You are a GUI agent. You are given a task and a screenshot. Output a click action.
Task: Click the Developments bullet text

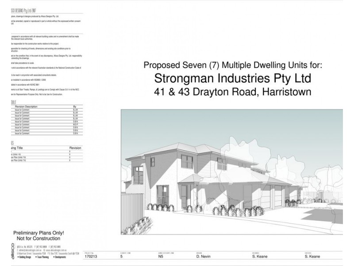[60, 257]
